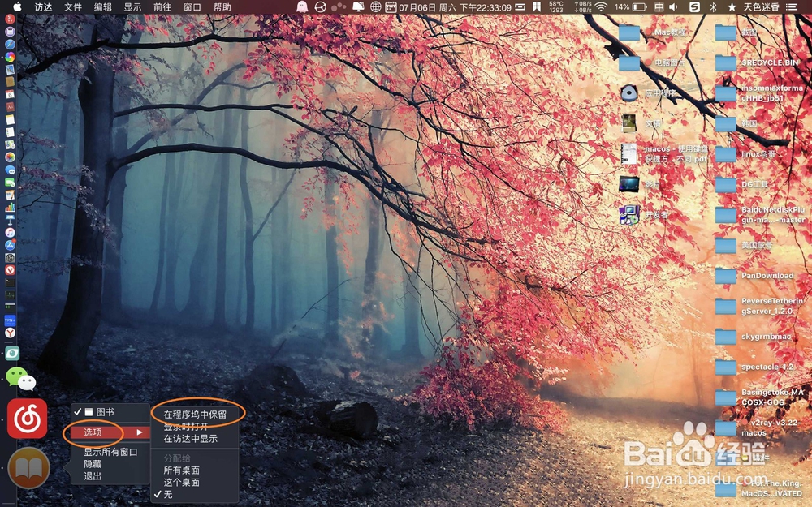This screenshot has width=812, height=507.
Task: Open Notification Center list icon
Action: coord(792,6)
